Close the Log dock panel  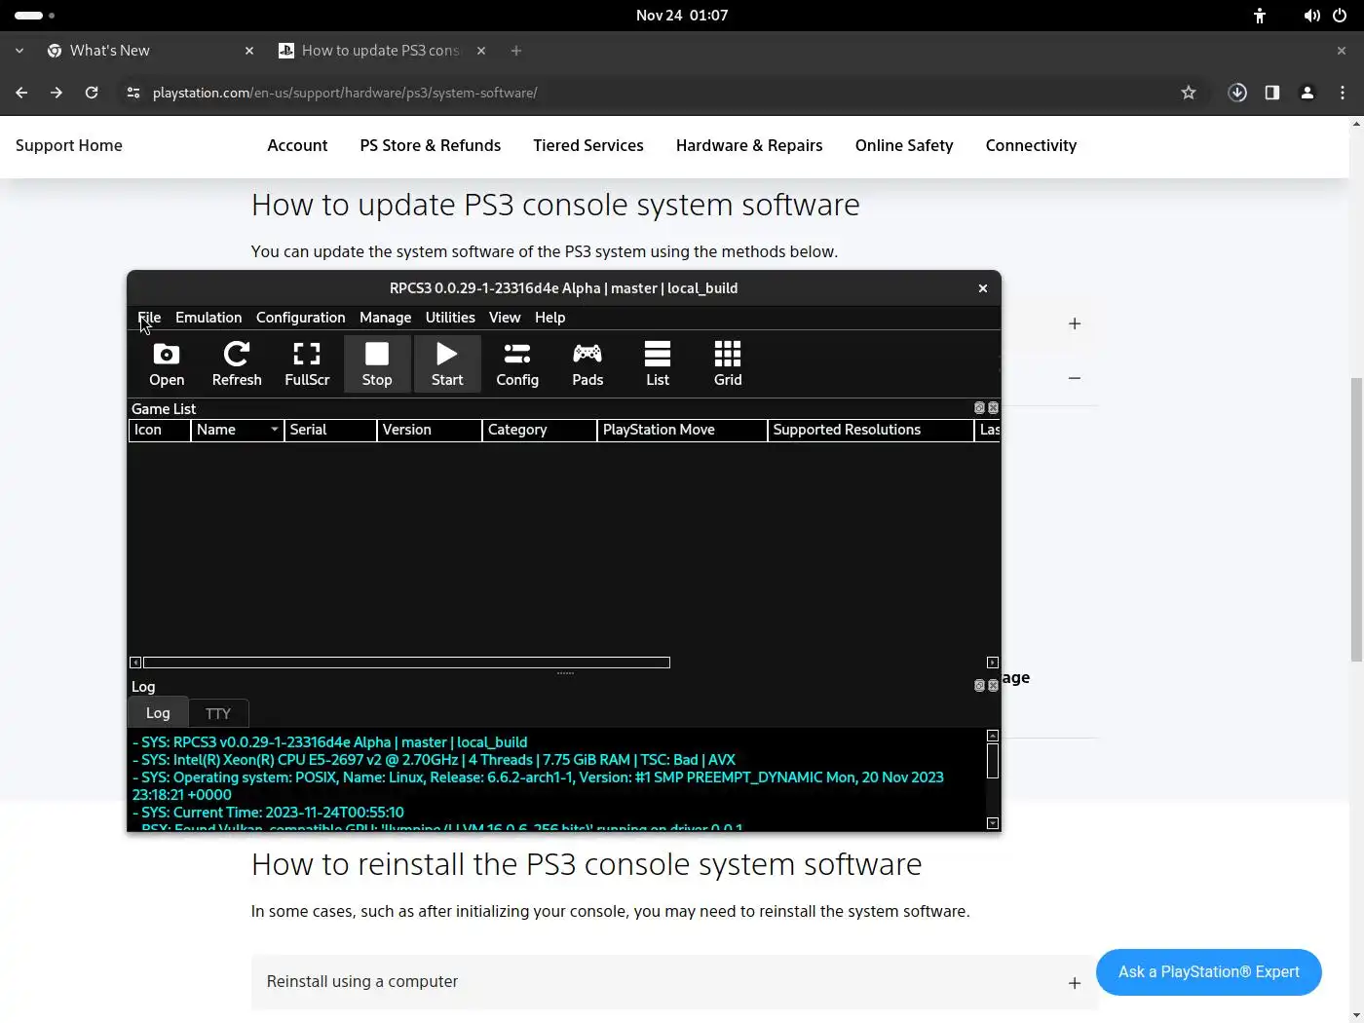(993, 686)
